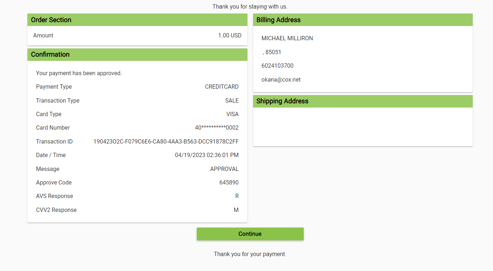This screenshot has height=271, width=493.
Task: Click the VISA card type value
Action: [232, 114]
